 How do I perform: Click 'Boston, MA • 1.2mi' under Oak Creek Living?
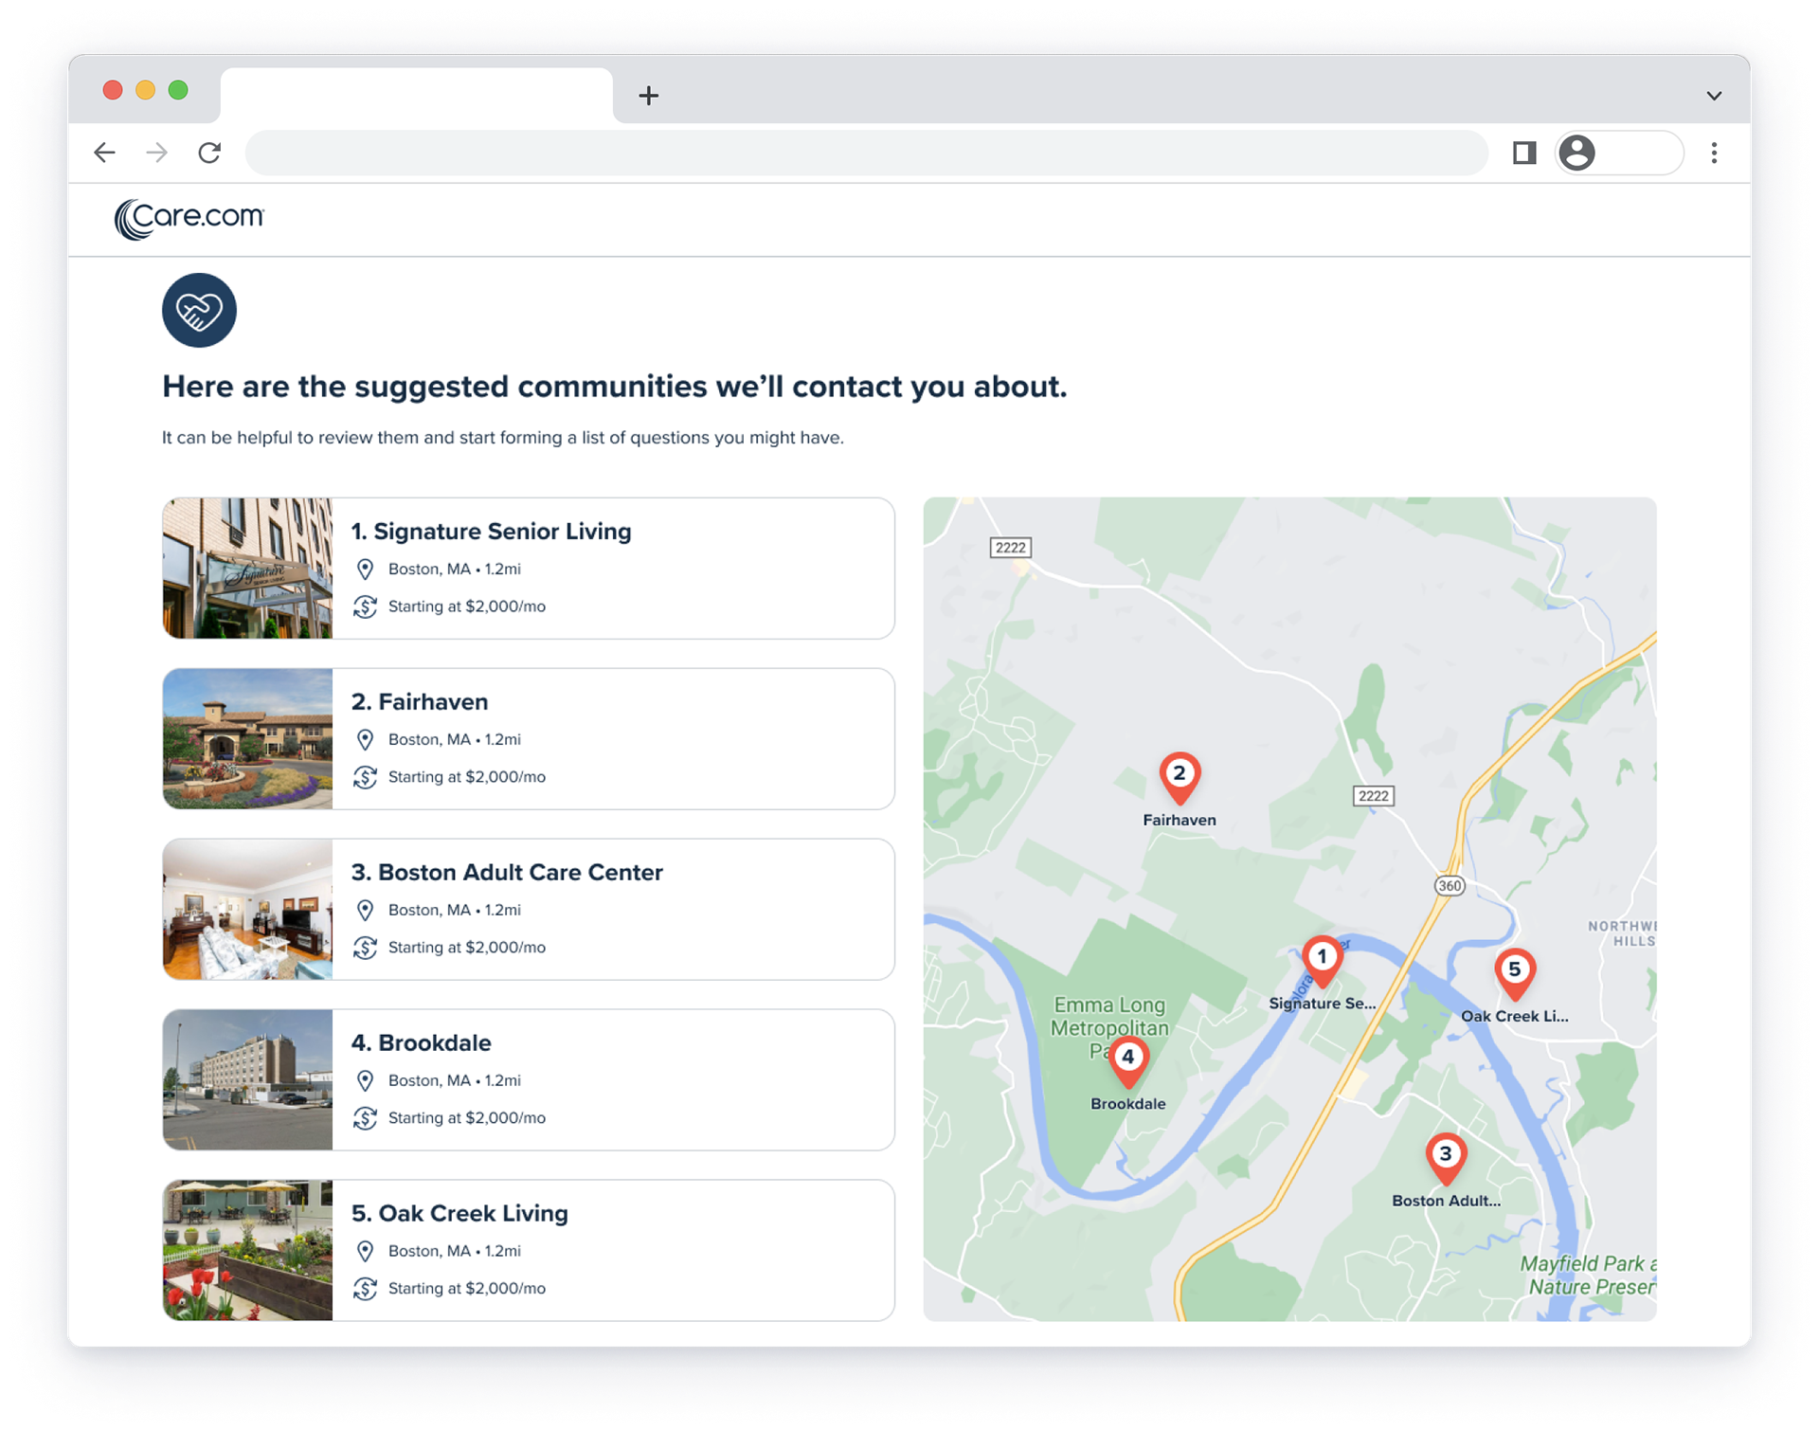(x=455, y=1252)
